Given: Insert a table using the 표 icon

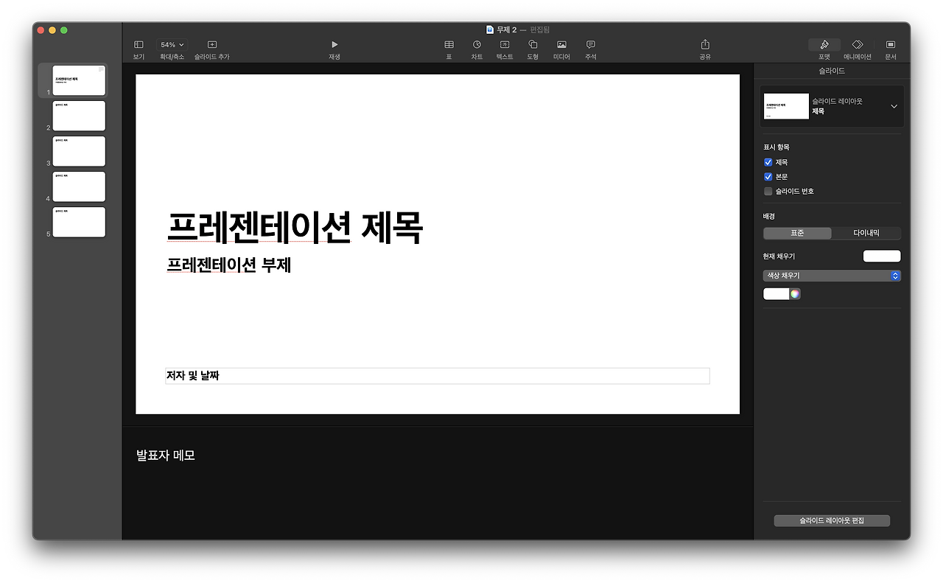Looking at the screenshot, I should click(449, 44).
